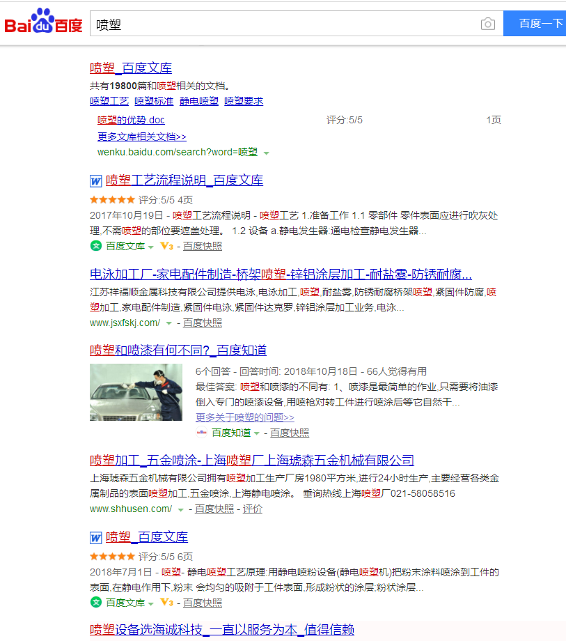Open the 喷塑_百度文库 6页 result title
Image resolution: width=566 pixels, height=641 pixels.
[x=147, y=536]
